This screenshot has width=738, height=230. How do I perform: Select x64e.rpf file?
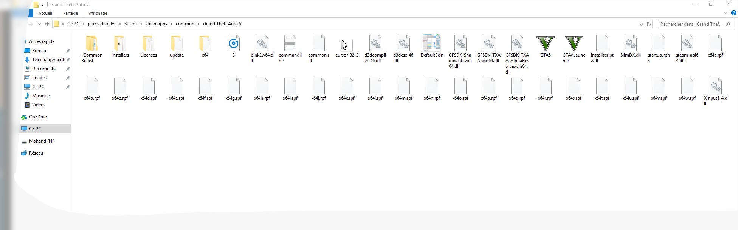pyautogui.click(x=177, y=90)
